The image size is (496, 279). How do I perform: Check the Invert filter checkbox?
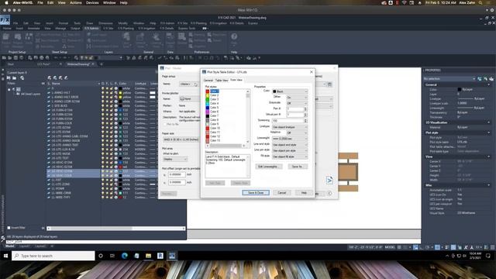tap(9, 228)
